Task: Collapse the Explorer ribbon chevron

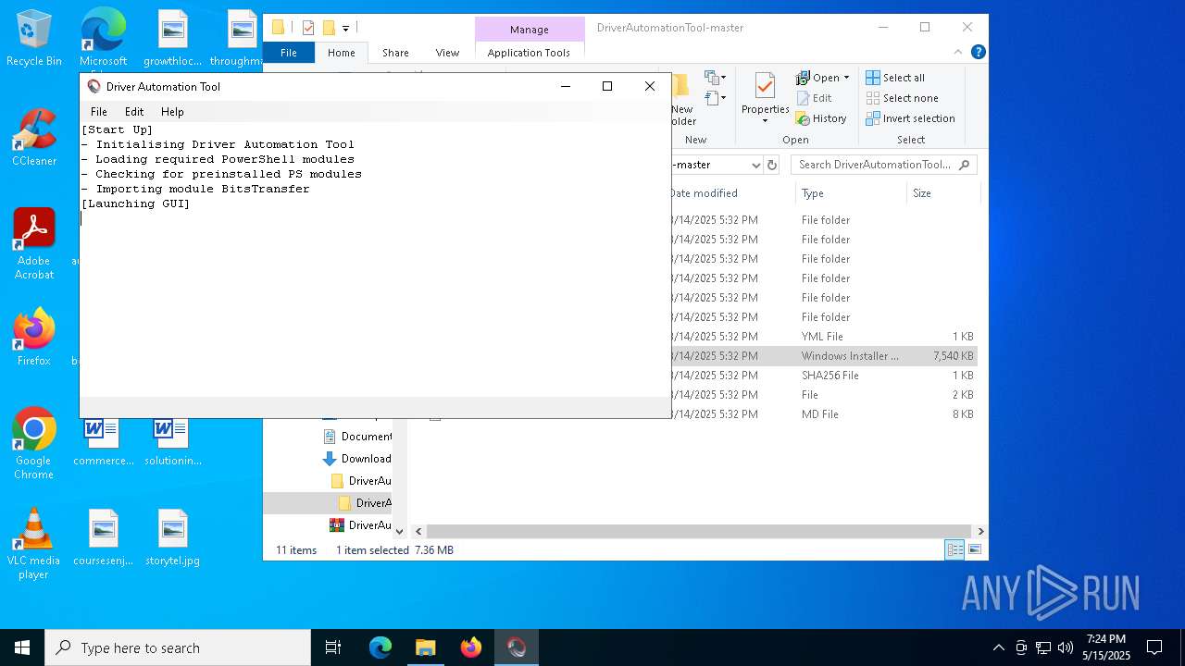Action: [x=958, y=53]
